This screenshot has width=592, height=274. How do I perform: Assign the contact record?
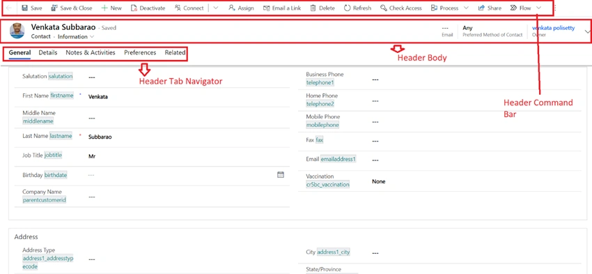pos(241,8)
